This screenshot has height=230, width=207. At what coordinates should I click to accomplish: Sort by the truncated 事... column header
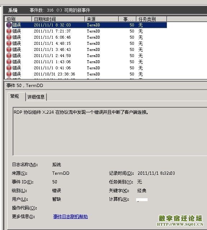tap(127, 19)
